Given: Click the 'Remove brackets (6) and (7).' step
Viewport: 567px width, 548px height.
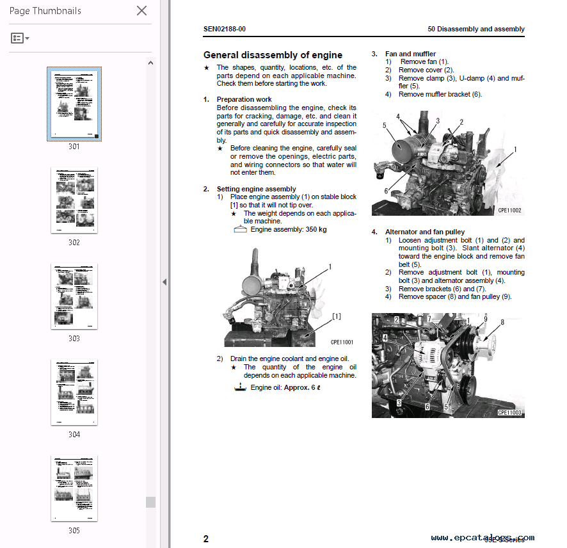Looking at the screenshot, I should point(442,289).
